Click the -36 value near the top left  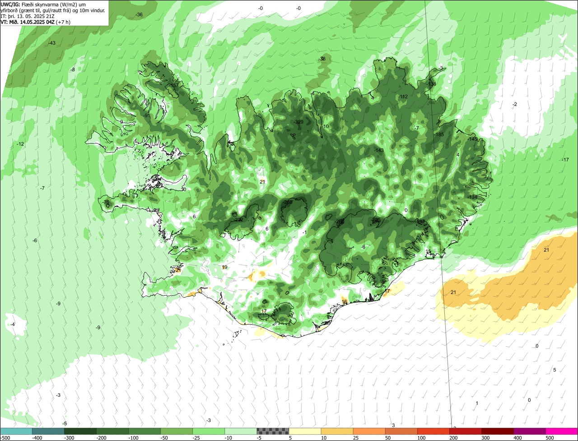139,15
